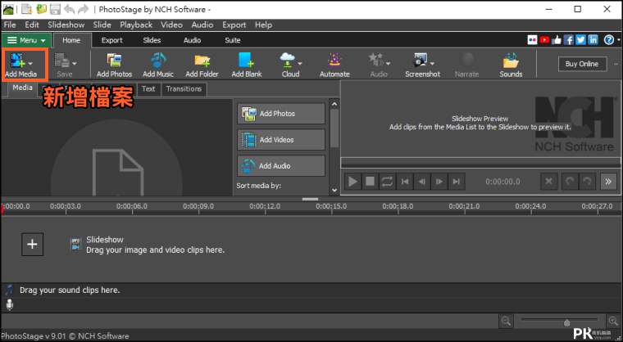Play the slideshow preview
Image resolution: width=623 pixels, height=342 pixels.
click(352, 182)
